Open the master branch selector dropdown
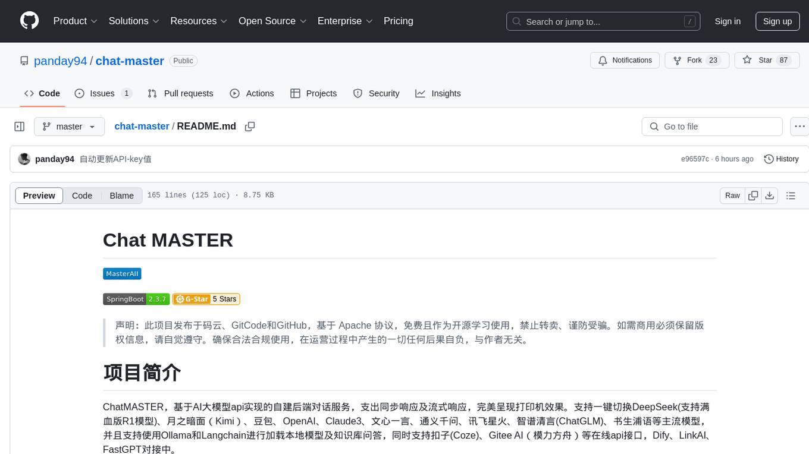This screenshot has width=809, height=454. [69, 127]
